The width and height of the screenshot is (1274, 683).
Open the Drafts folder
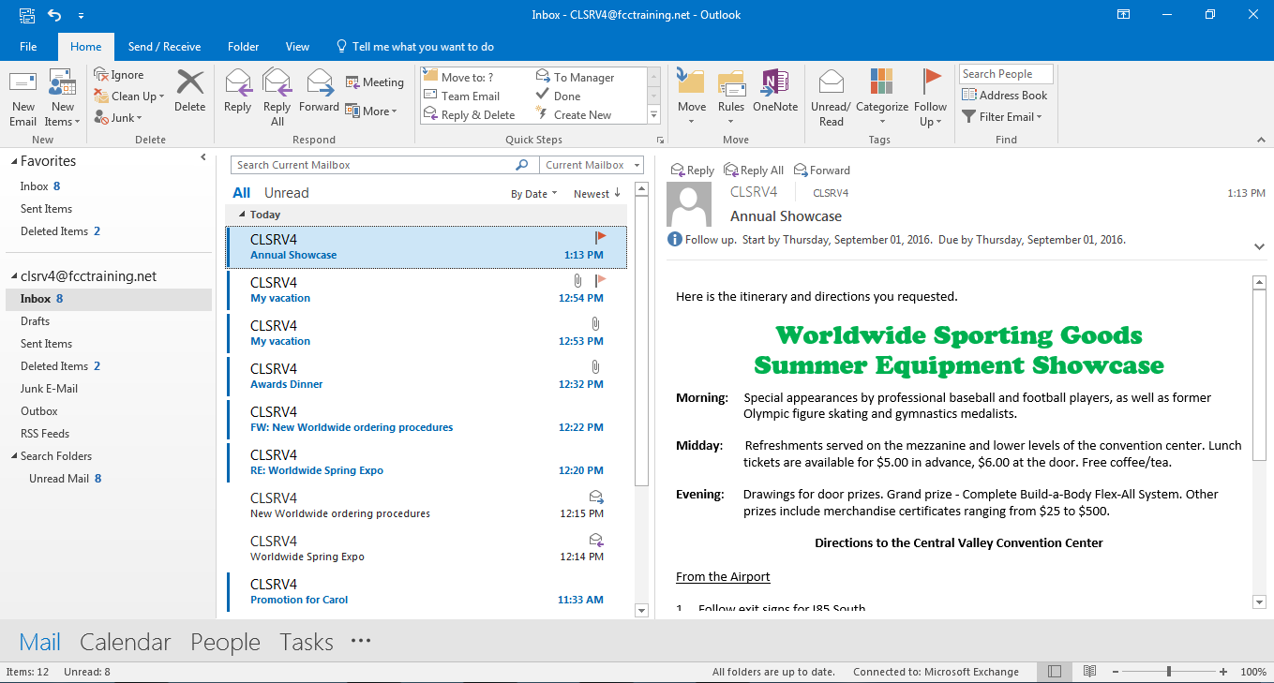(x=35, y=321)
